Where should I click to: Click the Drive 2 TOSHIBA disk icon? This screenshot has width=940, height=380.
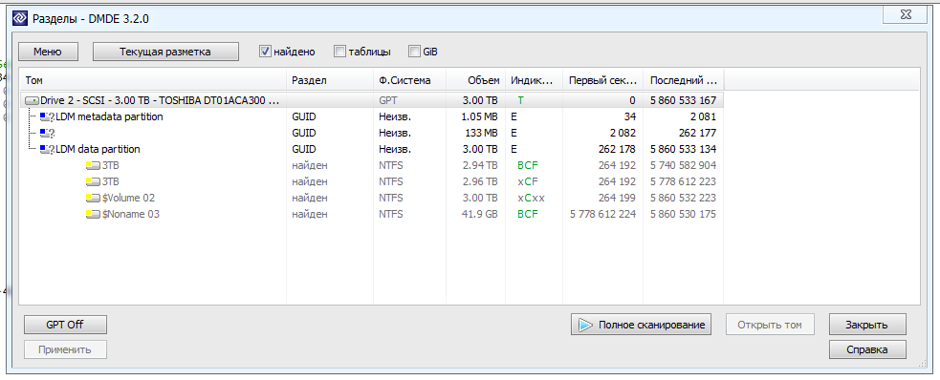[33, 100]
